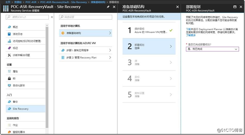Open 活动日志 menu item
This screenshot has width=245, height=135.
tap(26, 34)
